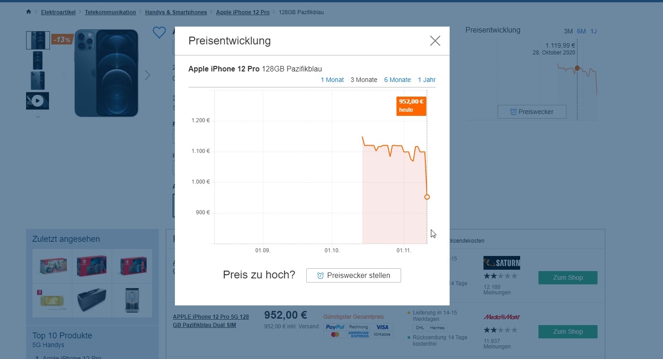663x359 pixels.
Task: Select the 1 Monat range tab
Action: [x=332, y=80]
